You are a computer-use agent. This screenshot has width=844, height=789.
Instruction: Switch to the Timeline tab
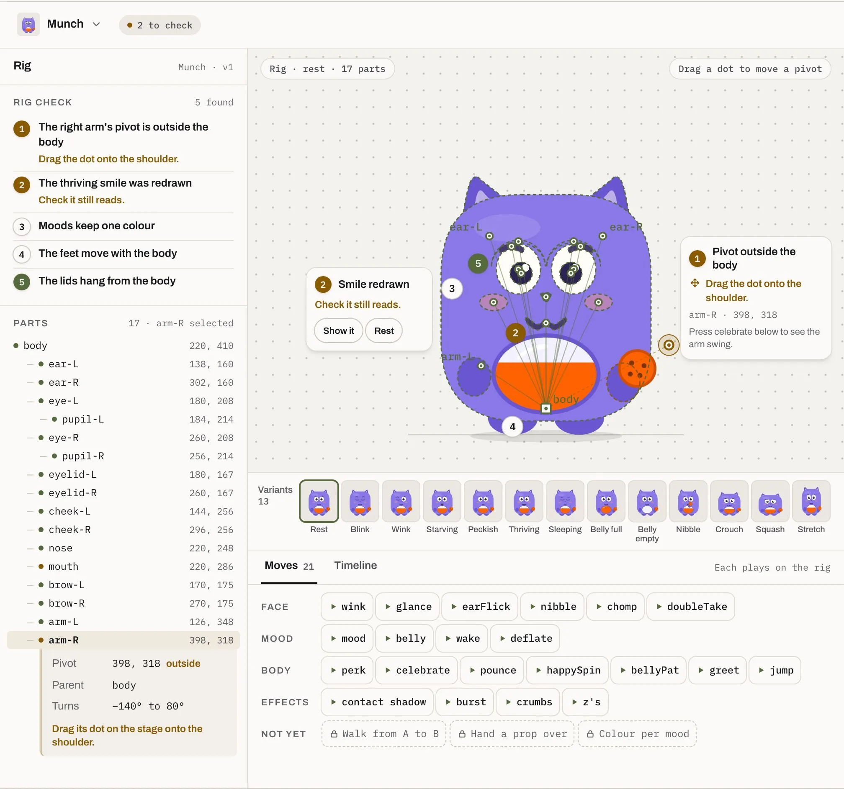click(355, 566)
